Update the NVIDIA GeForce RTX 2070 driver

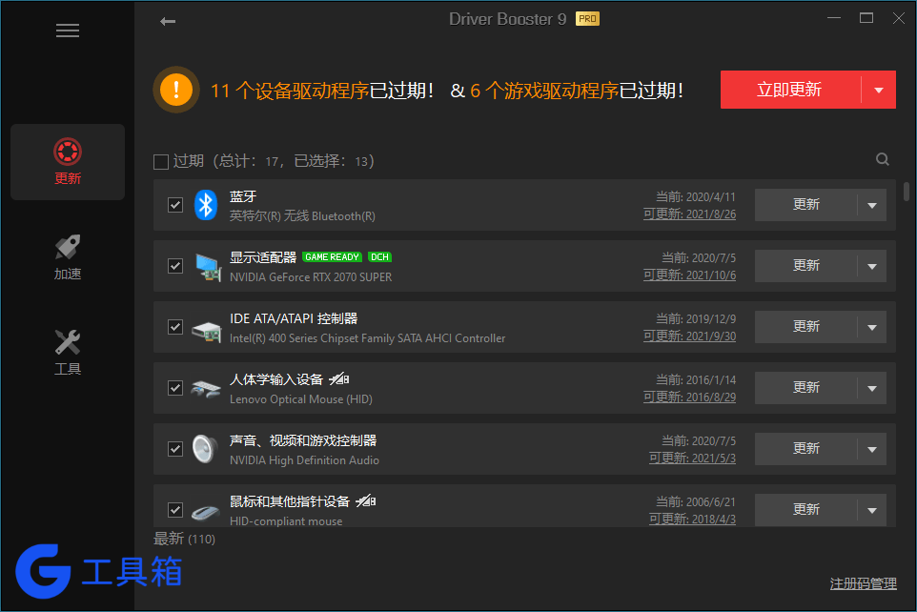point(805,266)
